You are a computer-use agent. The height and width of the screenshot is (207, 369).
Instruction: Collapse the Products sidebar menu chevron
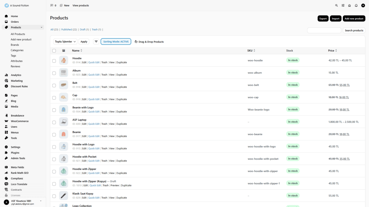(x=42, y=27)
